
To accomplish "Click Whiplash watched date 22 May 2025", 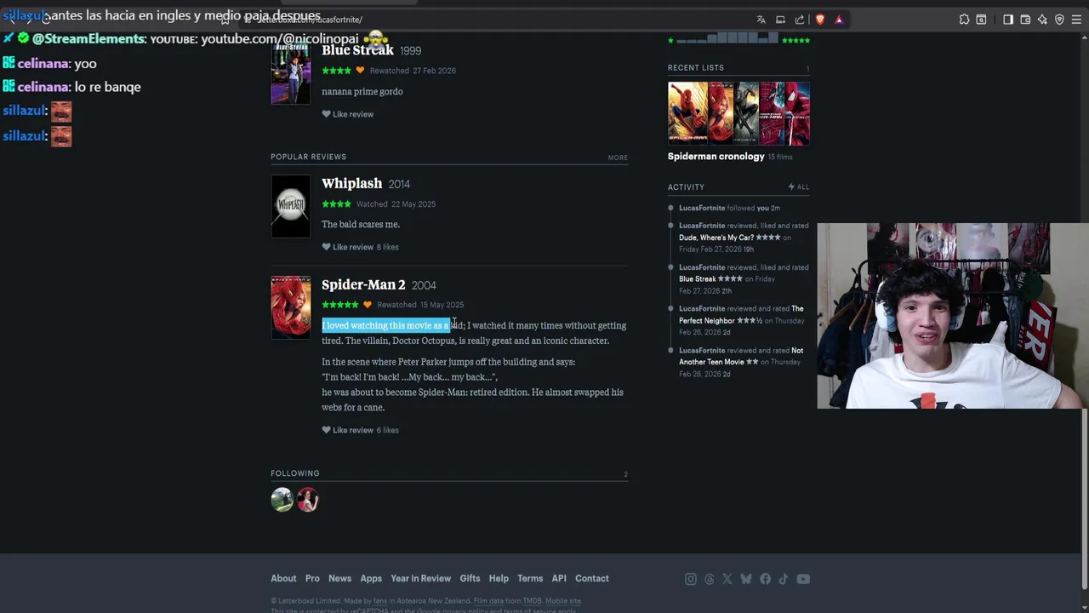I will [413, 204].
